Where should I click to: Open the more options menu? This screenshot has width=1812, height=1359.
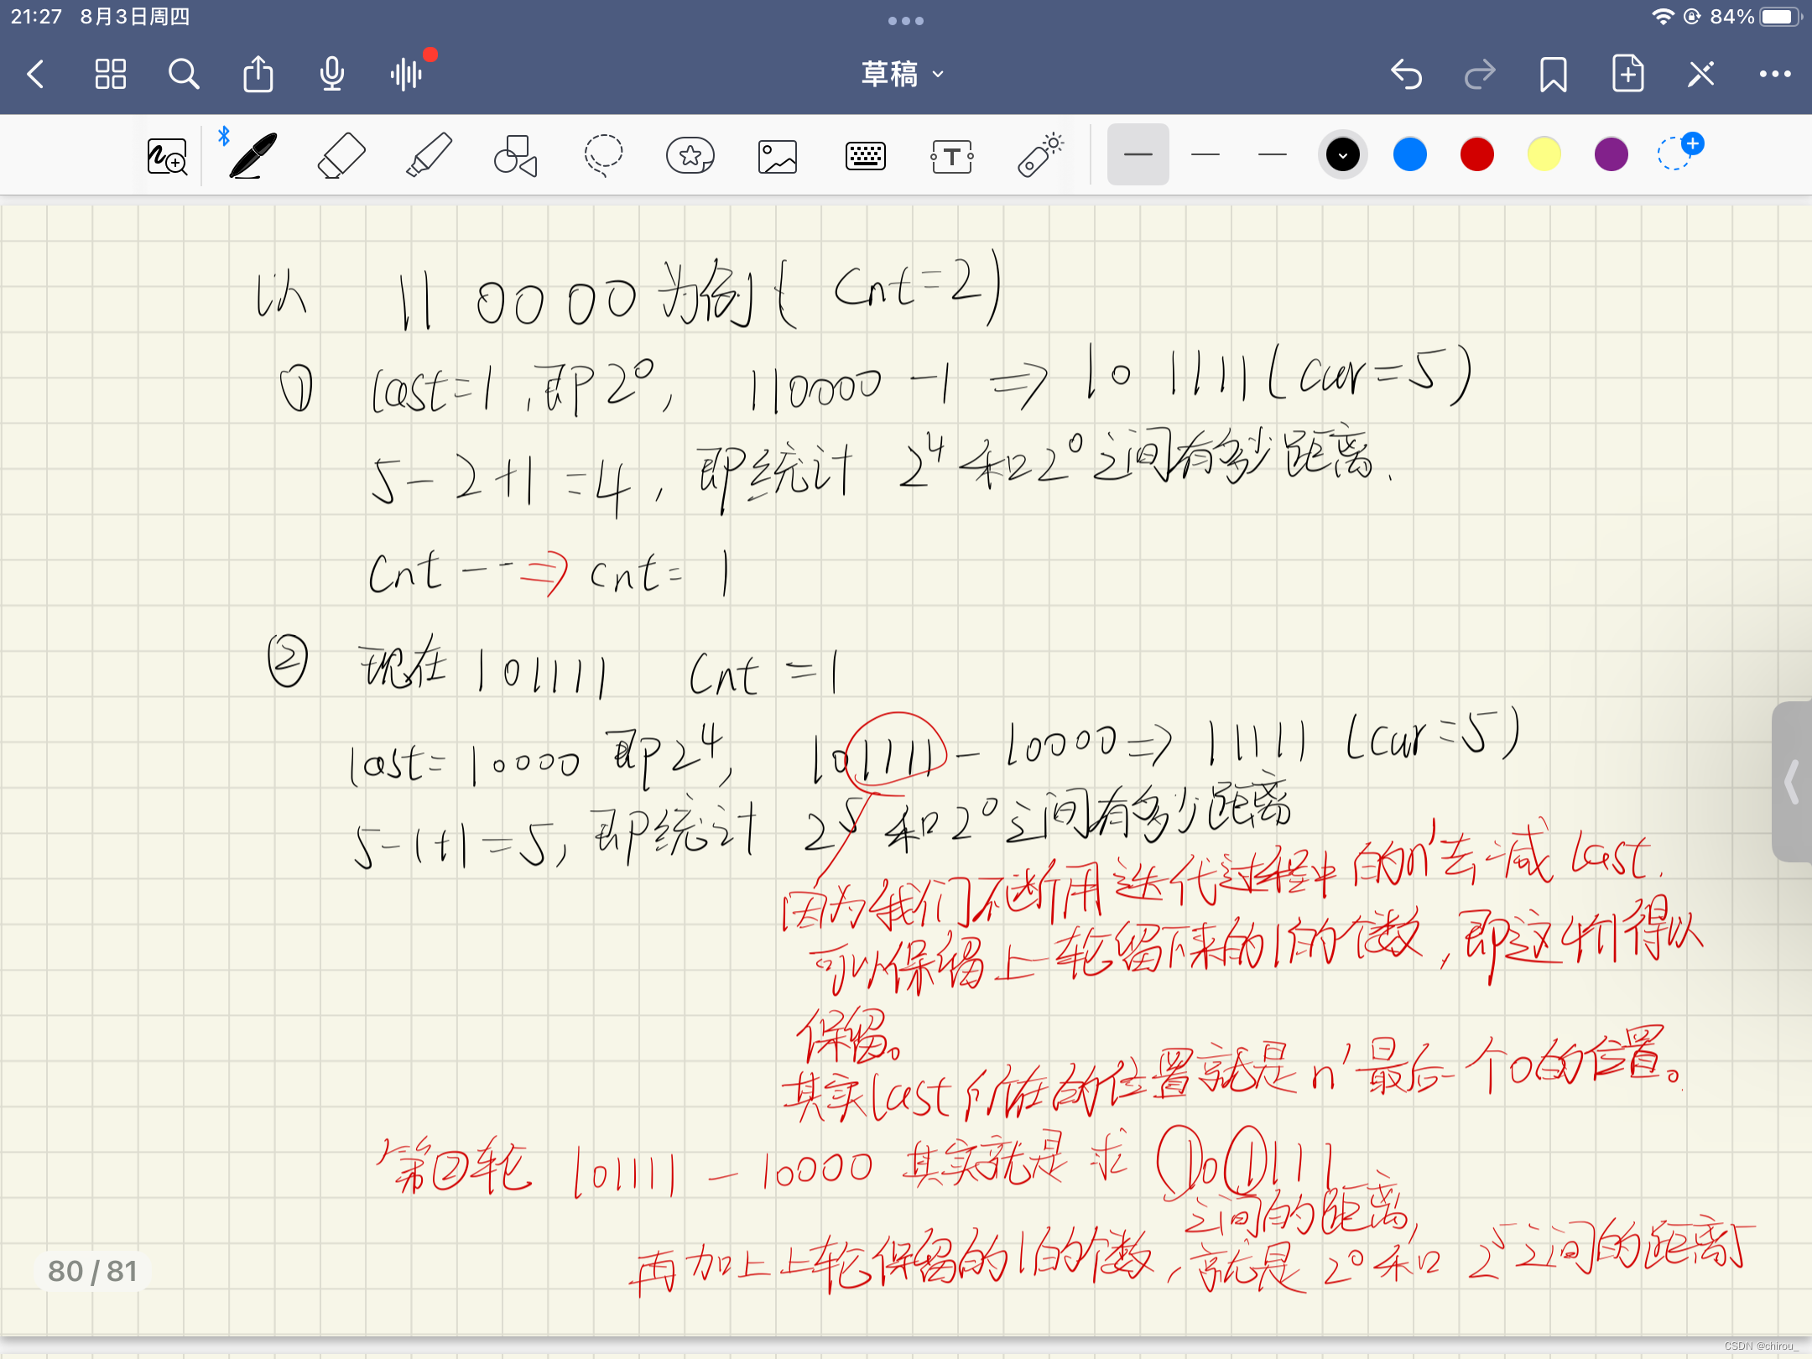[x=1775, y=74]
